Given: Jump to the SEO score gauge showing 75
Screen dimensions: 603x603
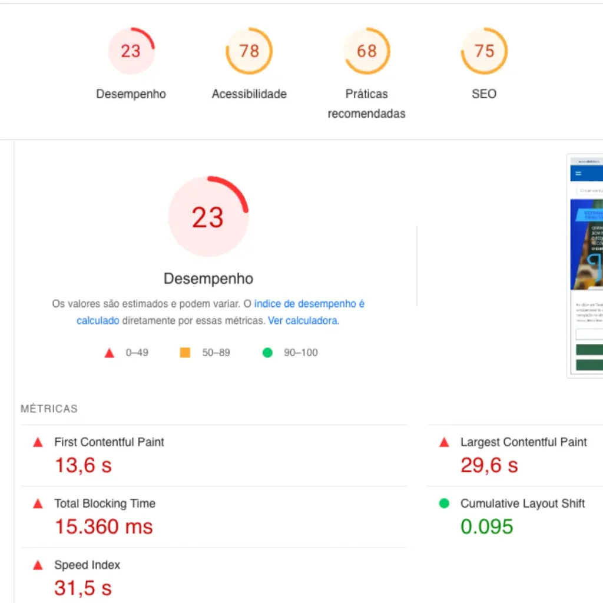Looking at the screenshot, I should (484, 51).
